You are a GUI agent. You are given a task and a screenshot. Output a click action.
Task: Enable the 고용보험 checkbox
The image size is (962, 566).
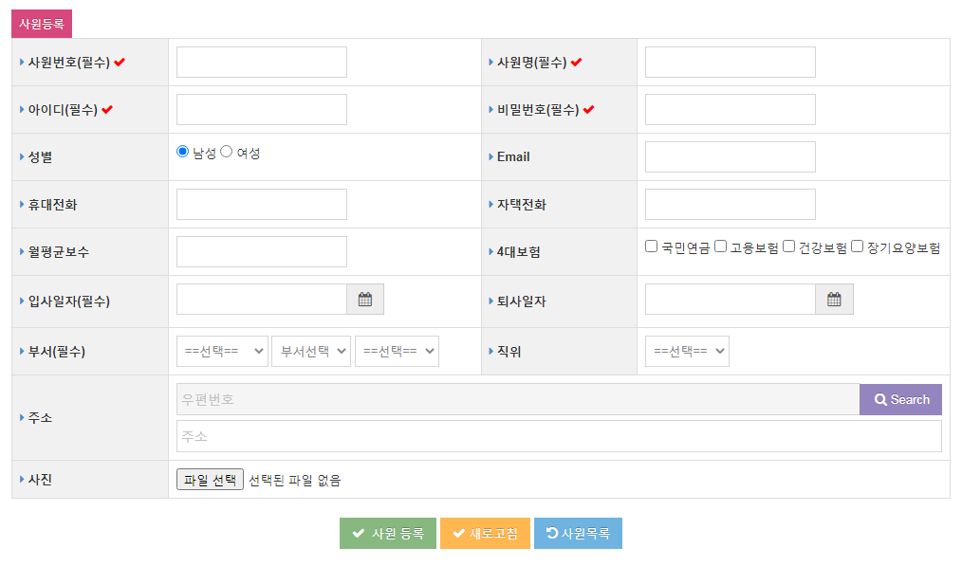click(721, 246)
